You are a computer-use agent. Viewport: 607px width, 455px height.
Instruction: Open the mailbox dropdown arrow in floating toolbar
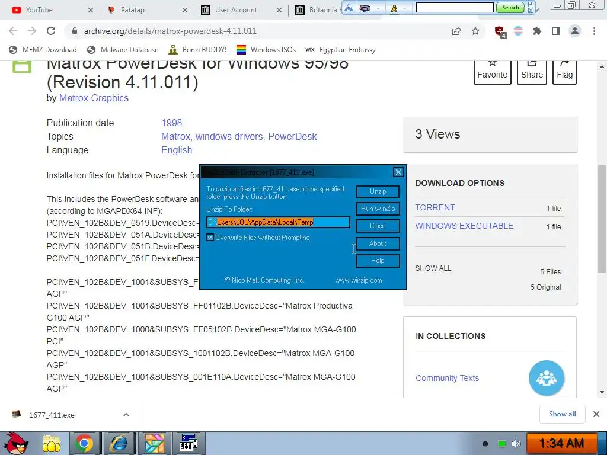[378, 8]
